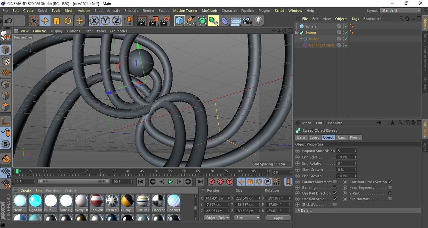Add a Floor environment object
The width and height of the screenshot is (428, 228).
[x=236, y=21]
